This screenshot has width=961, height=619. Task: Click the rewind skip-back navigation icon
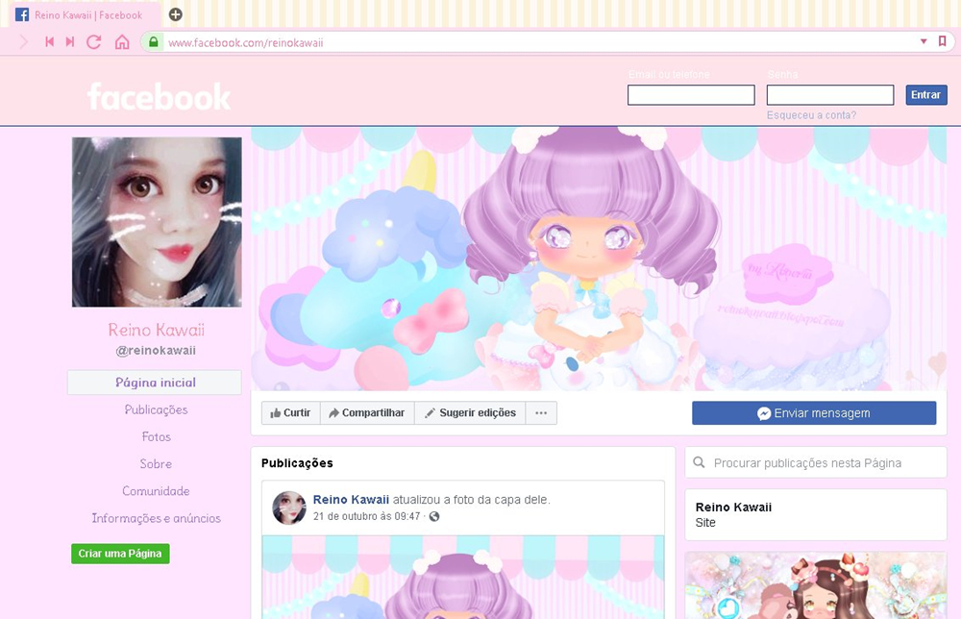pos(50,41)
